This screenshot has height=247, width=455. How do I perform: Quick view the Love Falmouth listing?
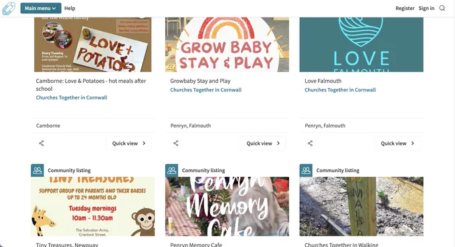click(x=397, y=144)
